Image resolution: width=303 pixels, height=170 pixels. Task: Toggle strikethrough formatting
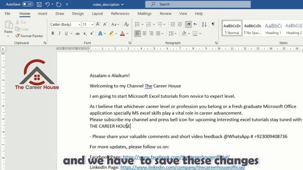coord(78,34)
